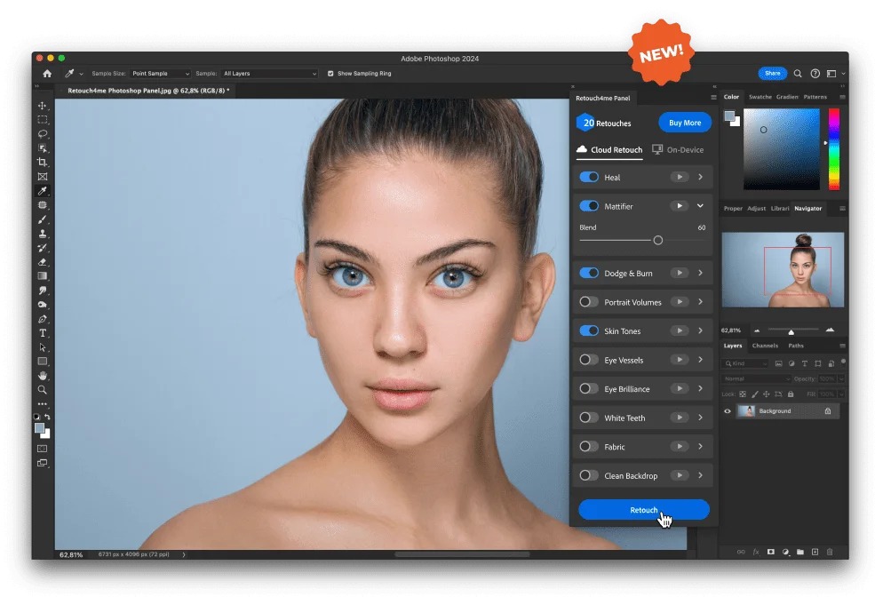This screenshot has height=597, width=875.
Task: Open the Paths tab
Action: click(x=796, y=346)
